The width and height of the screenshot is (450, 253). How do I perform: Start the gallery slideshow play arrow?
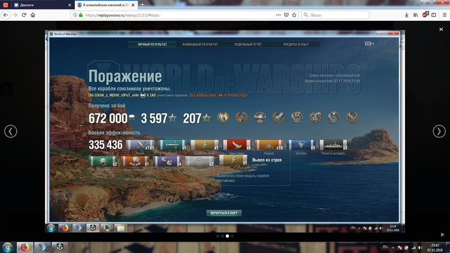click(443, 234)
